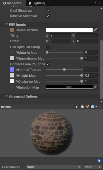Enable Use Specular Setup checkbox
103x170 pixels.
point(48,47)
